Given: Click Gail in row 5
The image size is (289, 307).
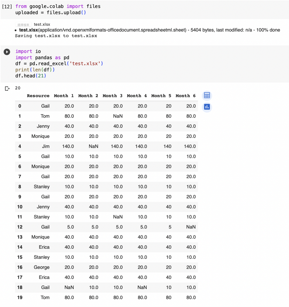Looking at the screenshot, I should pos(45,156).
